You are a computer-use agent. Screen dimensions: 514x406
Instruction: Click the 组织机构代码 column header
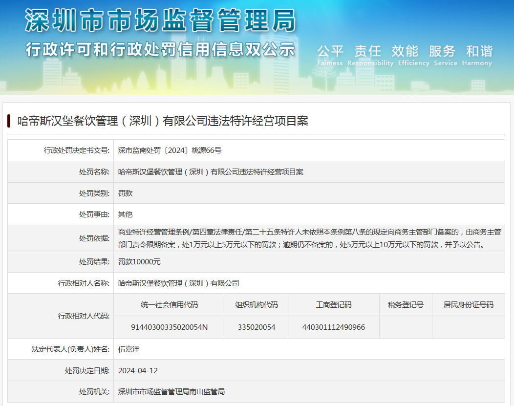coord(257,305)
